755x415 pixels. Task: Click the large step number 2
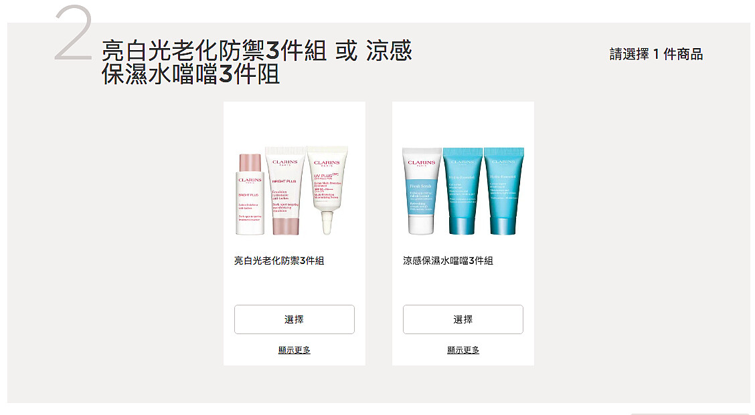point(73,33)
